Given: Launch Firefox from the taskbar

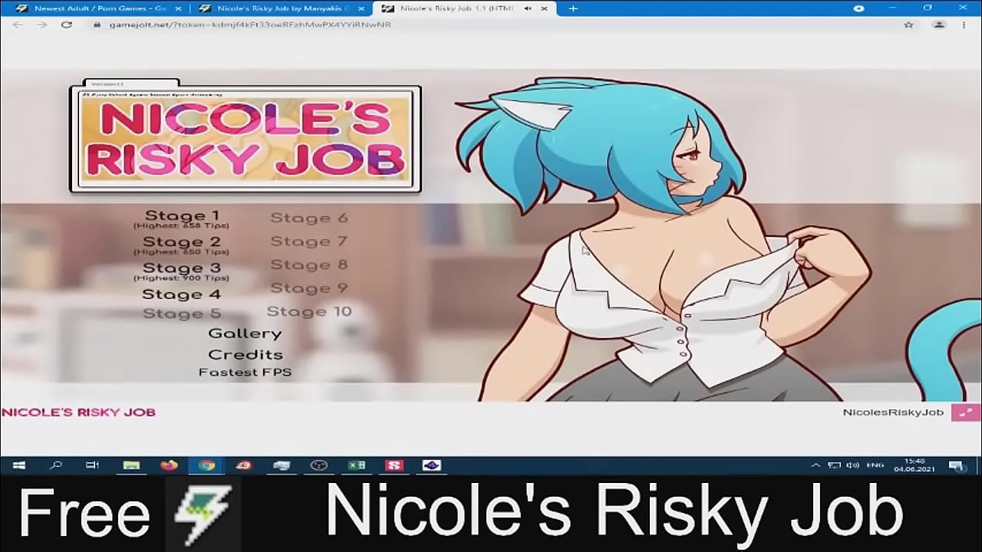Looking at the screenshot, I should (x=169, y=465).
